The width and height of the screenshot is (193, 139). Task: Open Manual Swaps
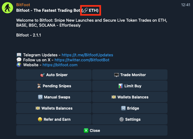pos(54,97)
